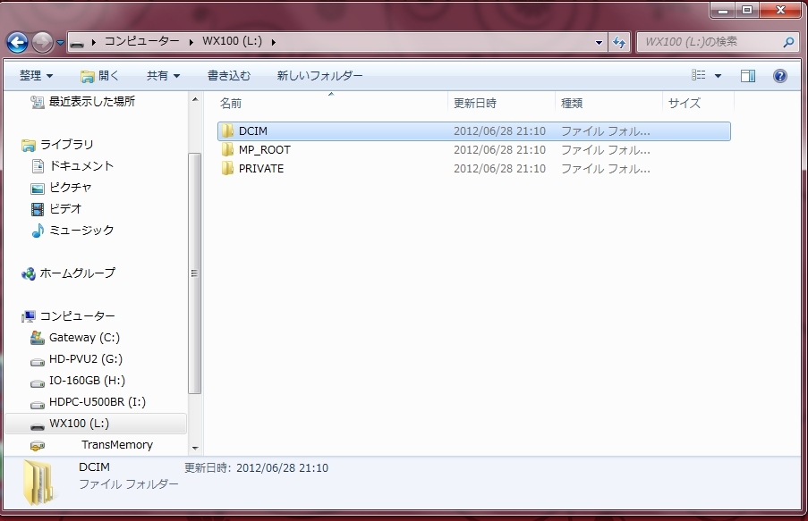
Task: Expand the arrow after コンピューター breadcrumb
Action: (191, 42)
